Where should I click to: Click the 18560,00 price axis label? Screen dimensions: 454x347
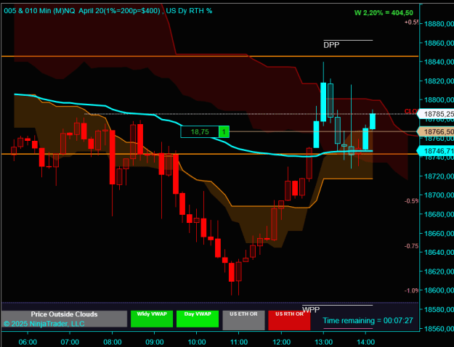[x=439, y=329]
